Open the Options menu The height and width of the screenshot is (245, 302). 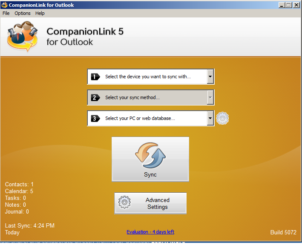(x=23, y=13)
